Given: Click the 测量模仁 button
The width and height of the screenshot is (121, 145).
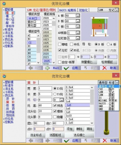Looking at the screenshot, I should [87, 62].
